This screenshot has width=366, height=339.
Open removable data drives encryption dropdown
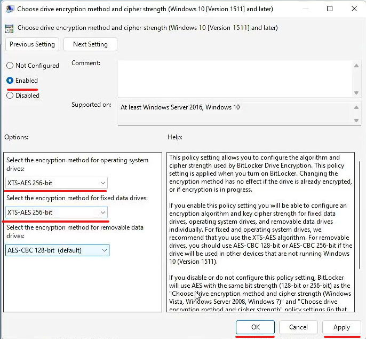[x=57, y=250]
